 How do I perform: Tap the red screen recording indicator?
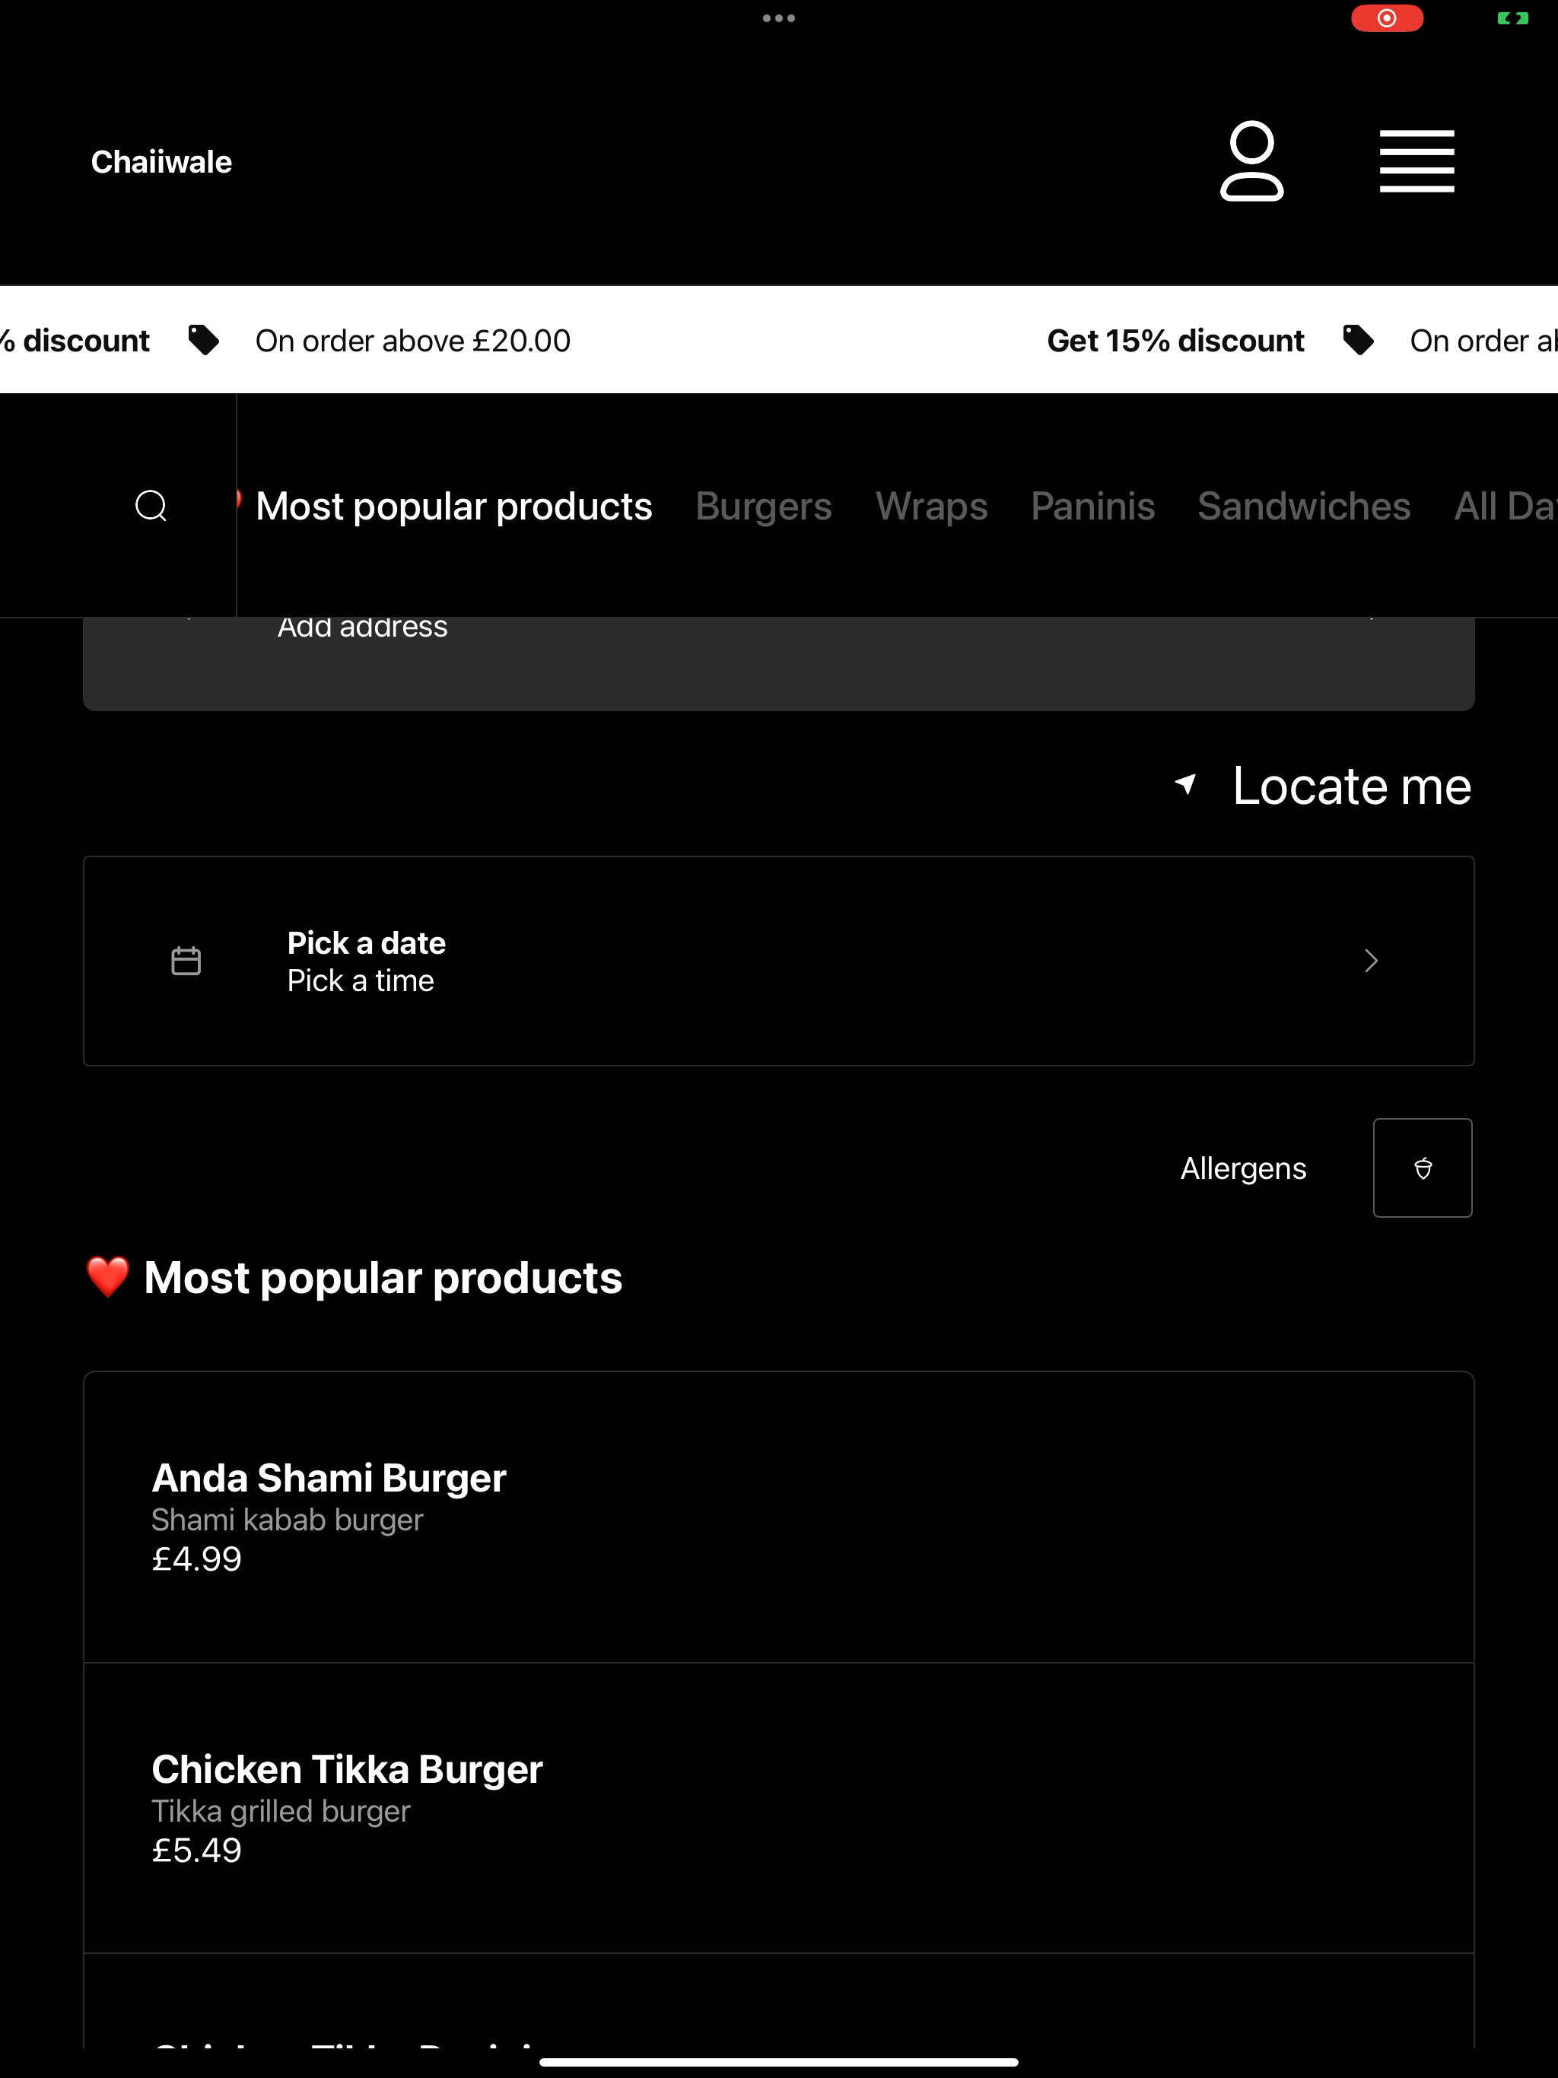1387,17
